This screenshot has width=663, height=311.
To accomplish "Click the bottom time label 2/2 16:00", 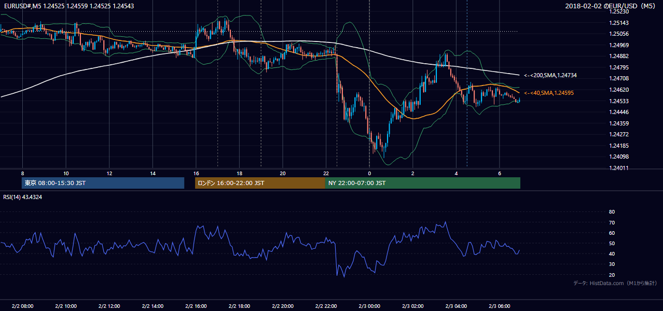I will tap(196, 306).
